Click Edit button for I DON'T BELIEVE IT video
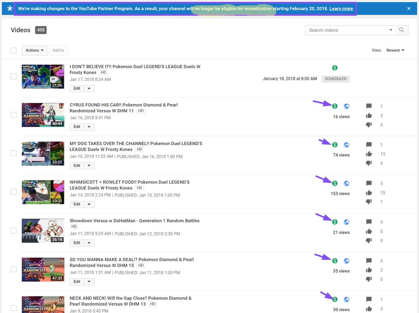This screenshot has height=313, width=419. coord(77,88)
